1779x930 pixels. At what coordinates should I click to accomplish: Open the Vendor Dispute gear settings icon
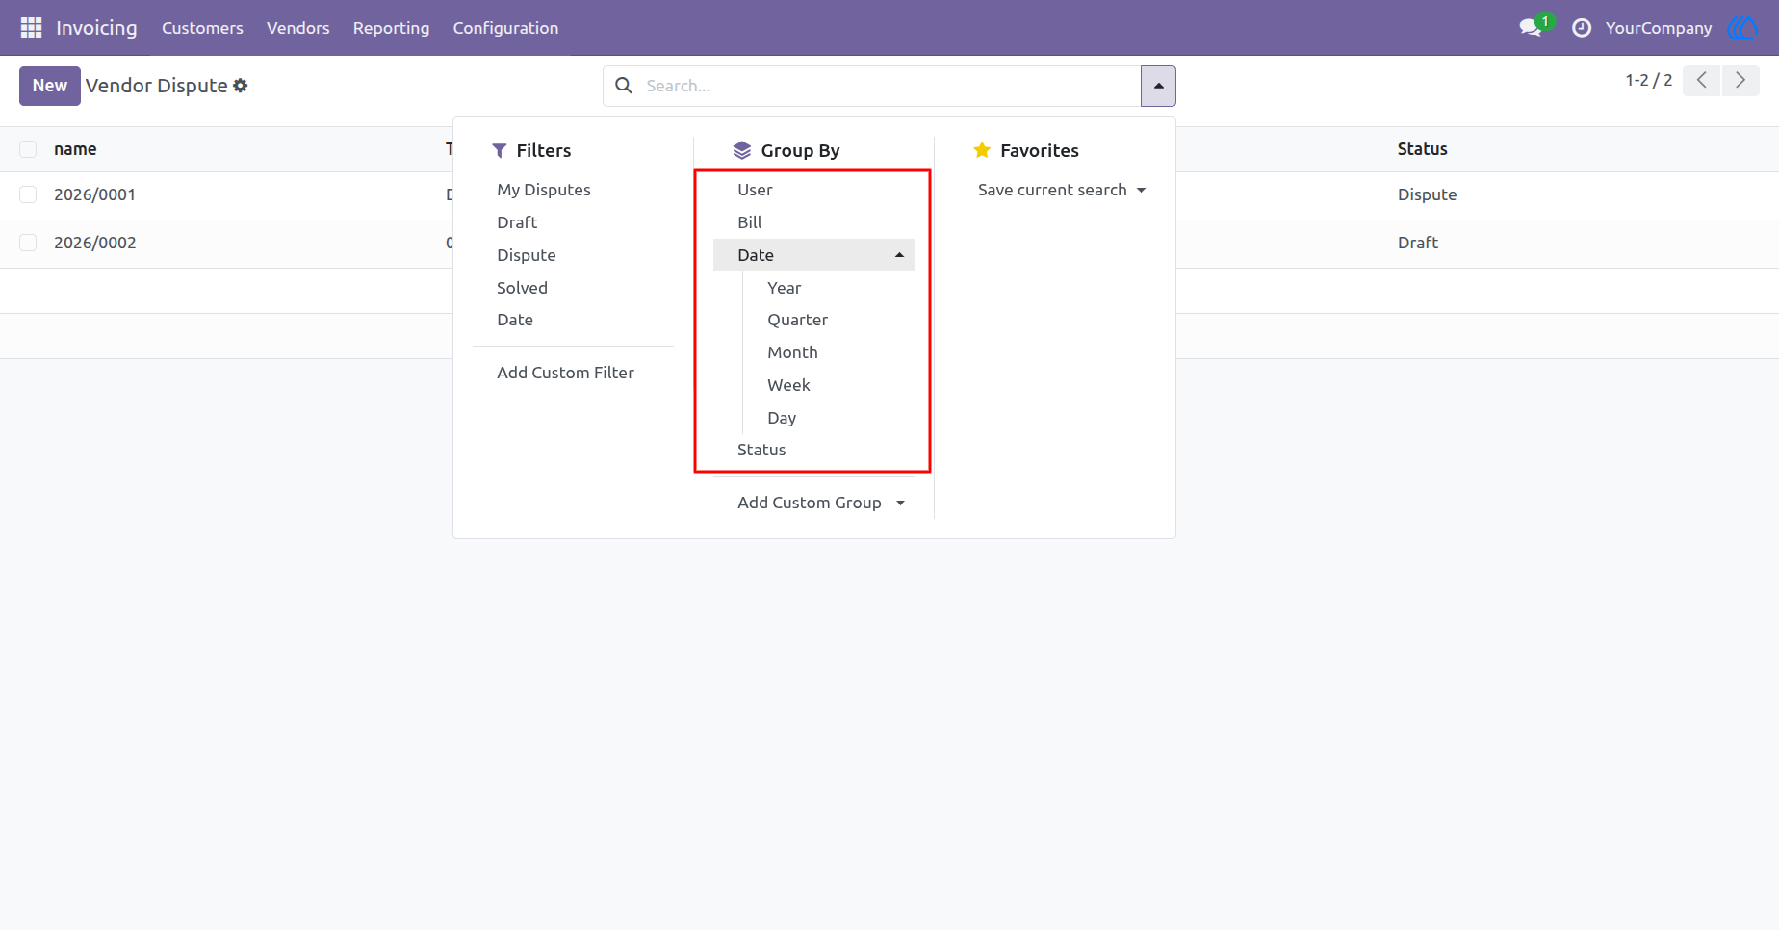coord(241,86)
